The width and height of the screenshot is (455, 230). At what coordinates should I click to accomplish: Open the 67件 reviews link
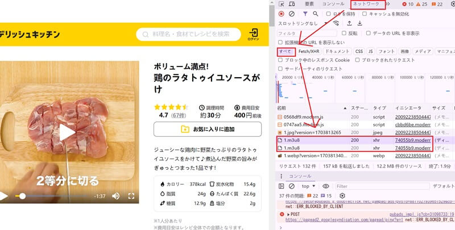pyautogui.click(x=179, y=115)
